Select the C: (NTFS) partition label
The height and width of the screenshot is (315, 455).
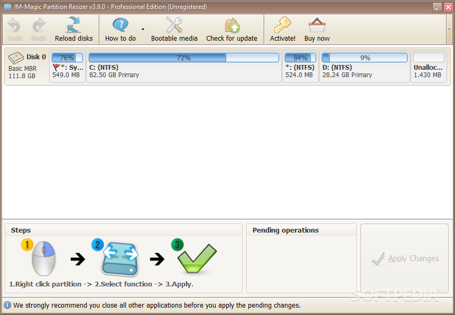[x=104, y=67]
